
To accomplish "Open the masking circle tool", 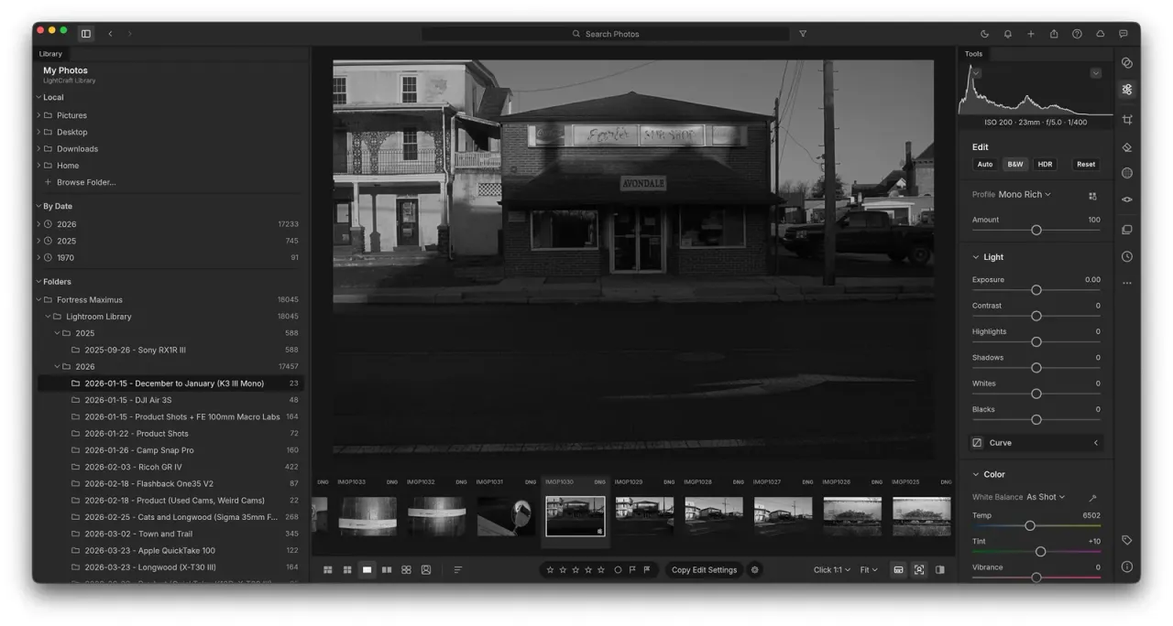I will (1127, 173).
